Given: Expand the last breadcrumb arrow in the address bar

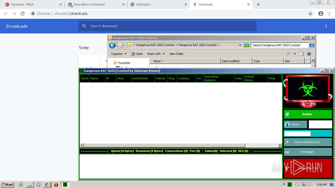Looking at the screenshot, I should [x=219, y=45].
